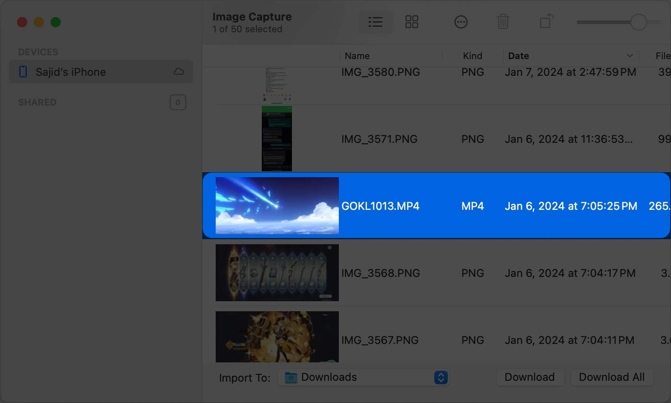Click date Jan 7, 2024 at 2:47:59 PM
The width and height of the screenshot is (671, 403).
[x=570, y=72]
